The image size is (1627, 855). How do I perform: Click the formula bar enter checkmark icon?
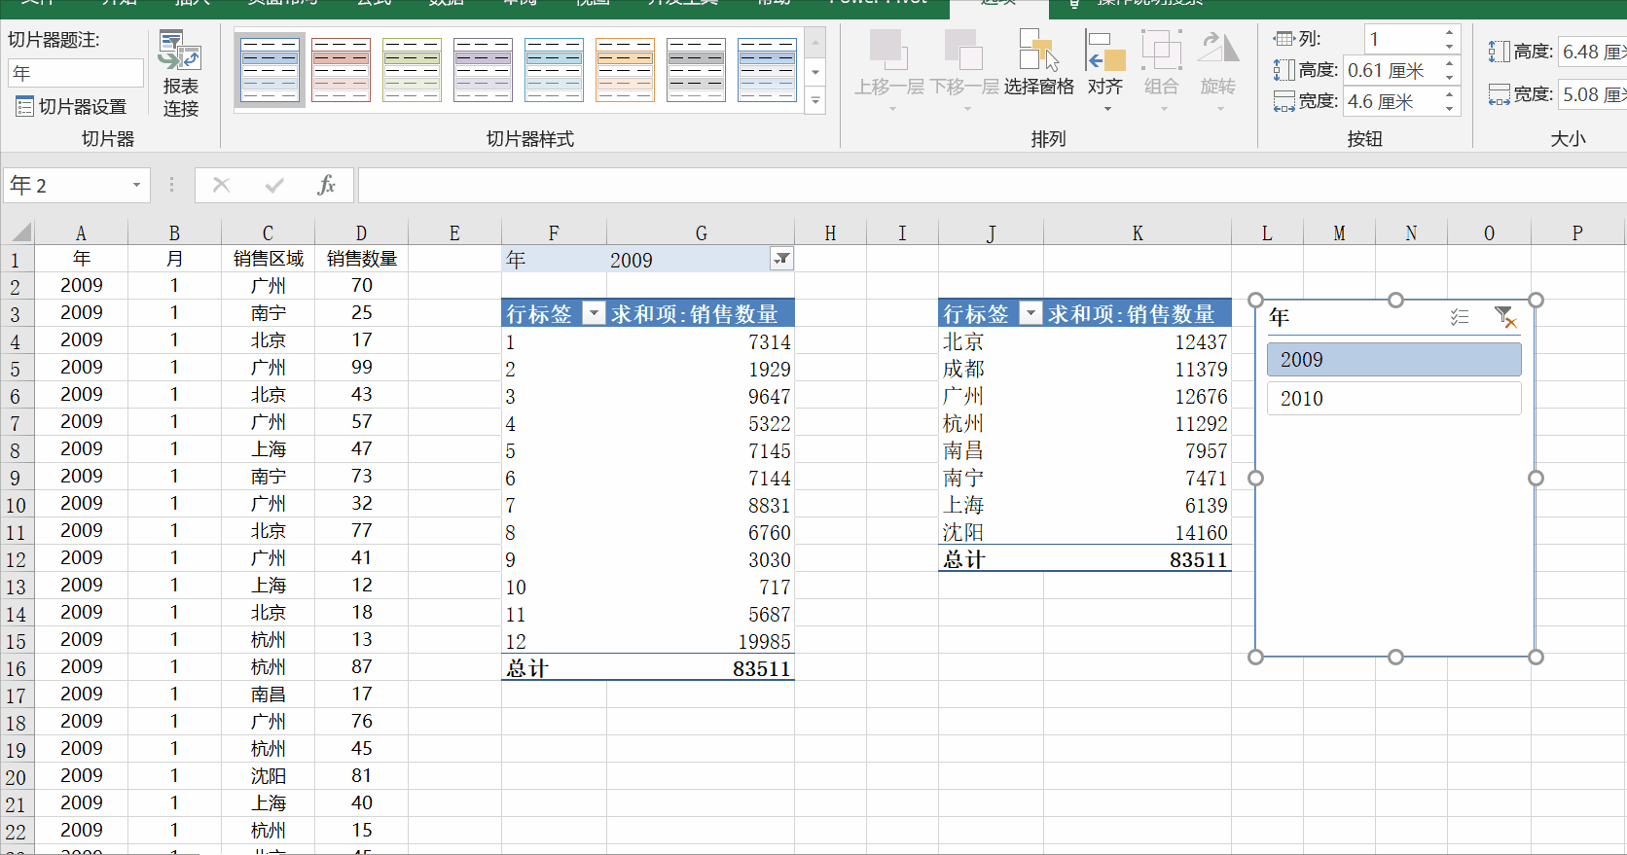coord(274,185)
